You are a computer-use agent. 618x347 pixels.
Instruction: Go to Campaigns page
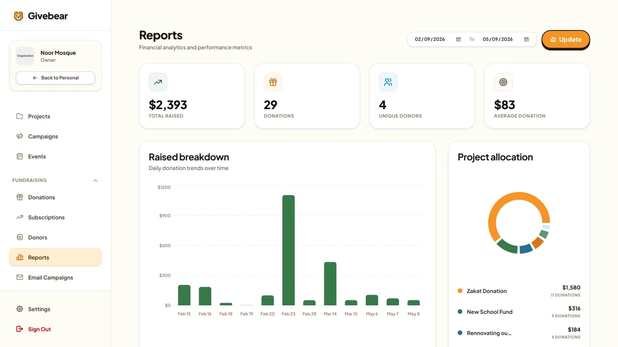point(55,136)
